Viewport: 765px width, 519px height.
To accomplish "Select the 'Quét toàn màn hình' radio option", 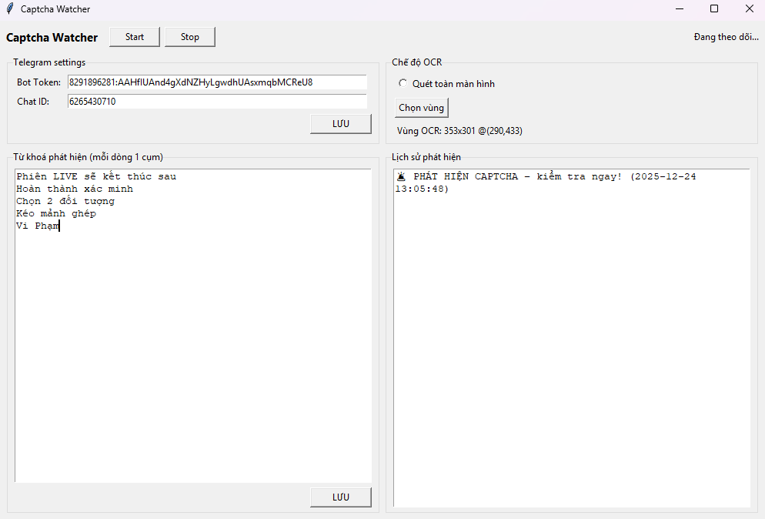I will click(x=403, y=84).
